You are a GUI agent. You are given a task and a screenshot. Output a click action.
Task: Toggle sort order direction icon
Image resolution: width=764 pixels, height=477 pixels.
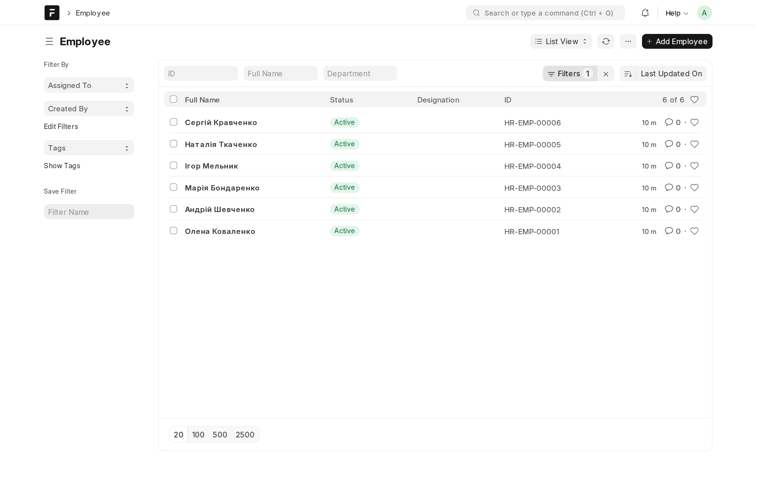(x=628, y=73)
